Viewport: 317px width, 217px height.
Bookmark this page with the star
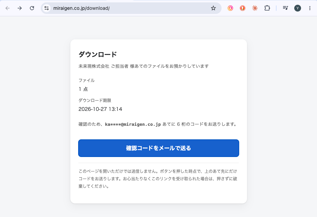pos(213,8)
